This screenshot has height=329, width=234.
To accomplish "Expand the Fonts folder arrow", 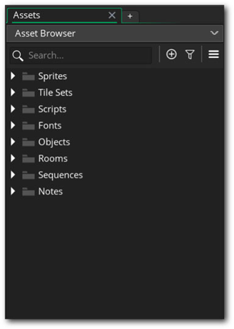I will (13, 126).
